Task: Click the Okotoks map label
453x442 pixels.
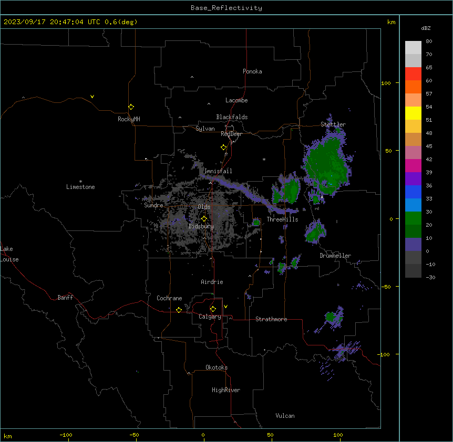Action: click(217, 367)
